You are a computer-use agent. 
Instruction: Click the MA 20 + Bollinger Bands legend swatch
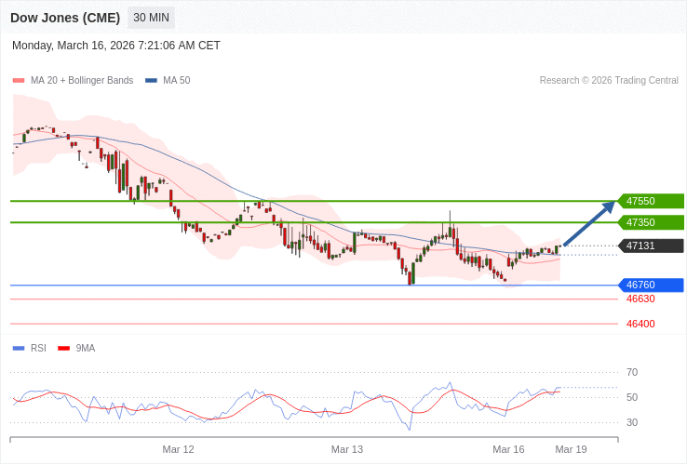[19, 81]
